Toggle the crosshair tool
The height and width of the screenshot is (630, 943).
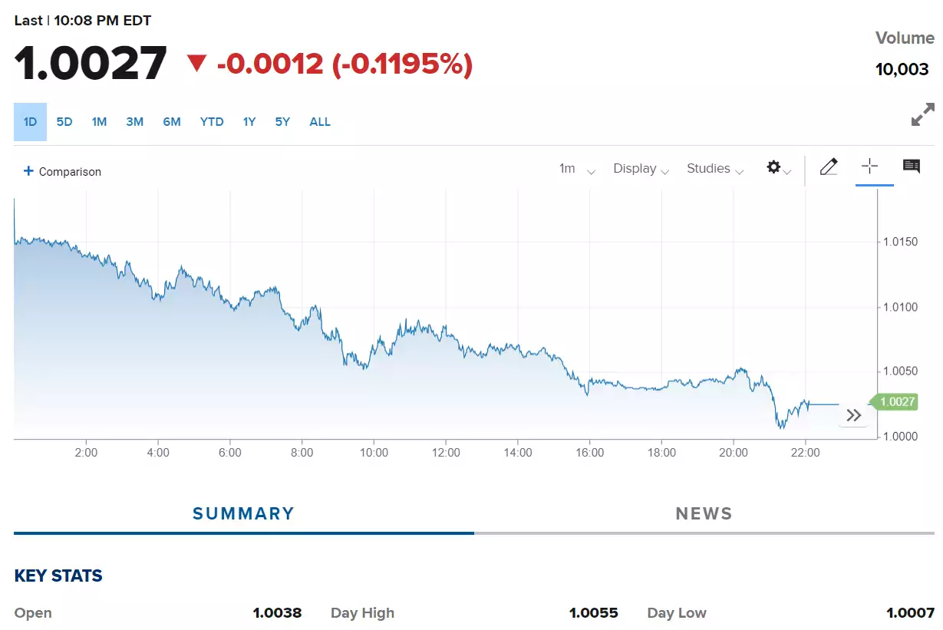tap(870, 167)
